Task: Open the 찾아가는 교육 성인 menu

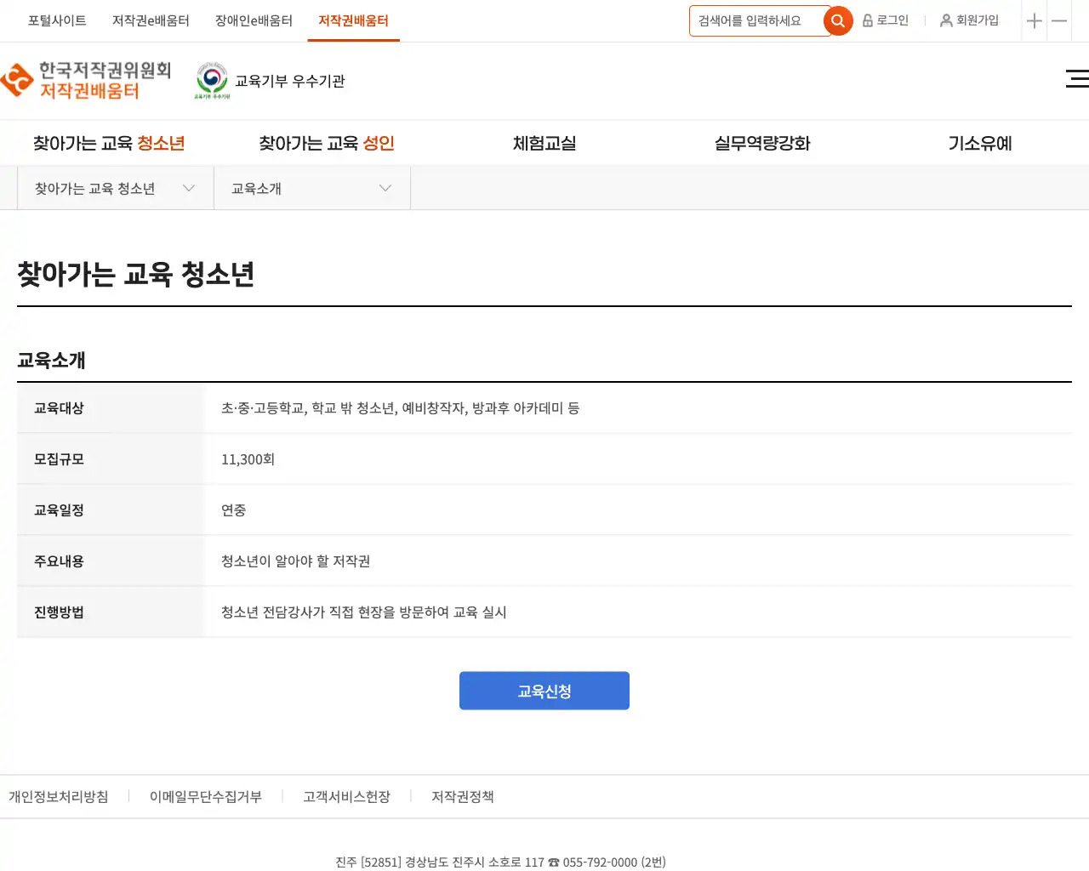Action: point(327,144)
